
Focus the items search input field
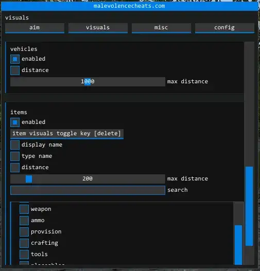pos(88,190)
